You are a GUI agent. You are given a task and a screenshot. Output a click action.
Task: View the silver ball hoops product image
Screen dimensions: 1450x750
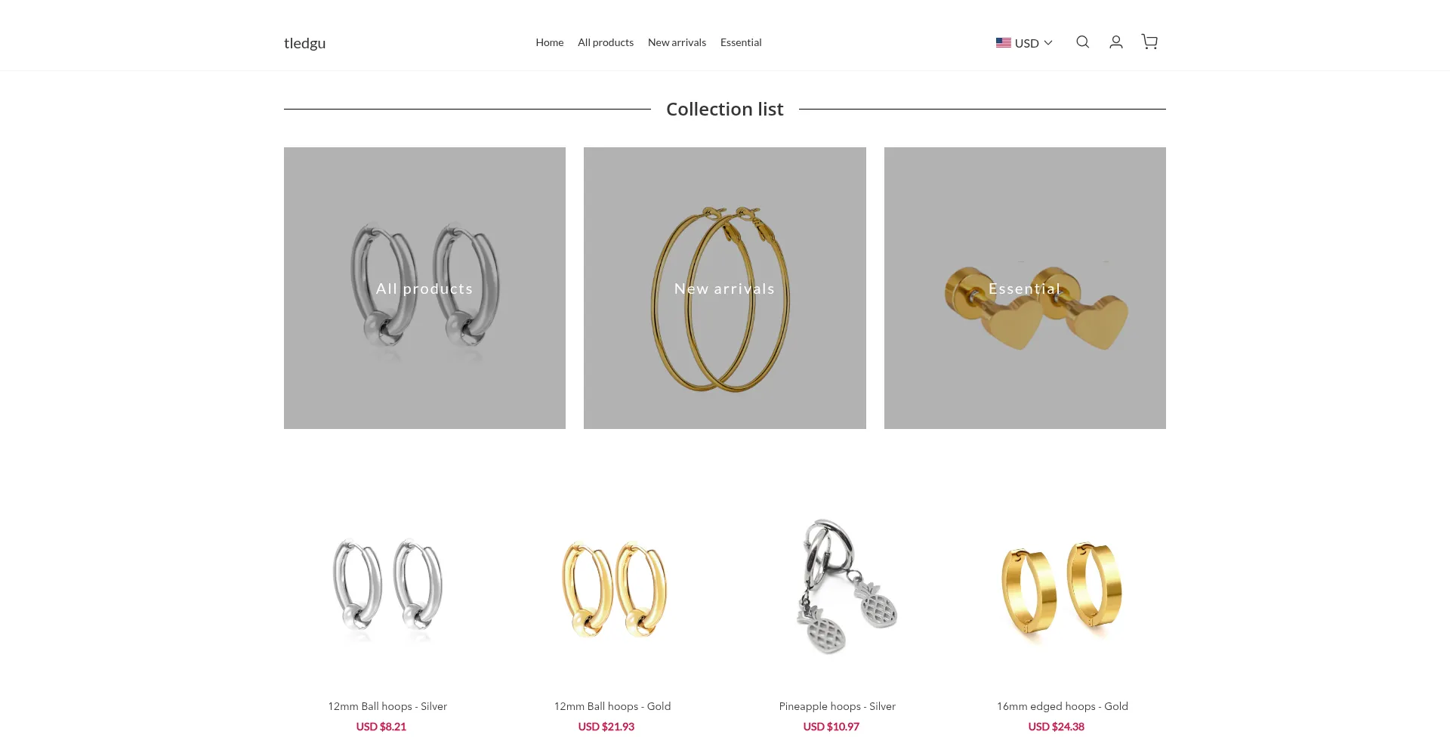click(x=387, y=588)
